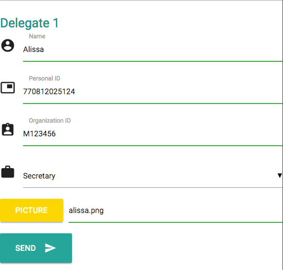This screenshot has height=270, width=283.
Task: Focus the Name field containing Alissa
Action: (x=153, y=49)
